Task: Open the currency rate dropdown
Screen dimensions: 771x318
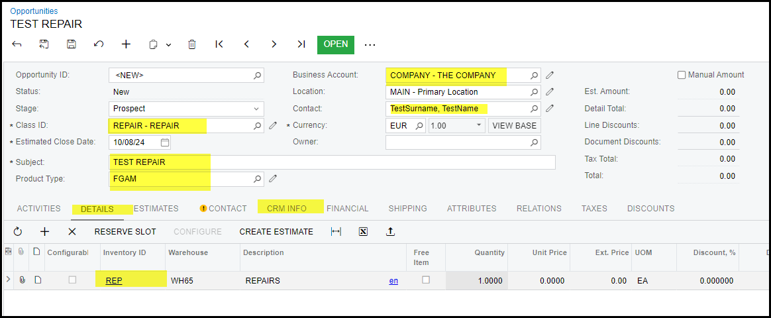Action: 480,125
